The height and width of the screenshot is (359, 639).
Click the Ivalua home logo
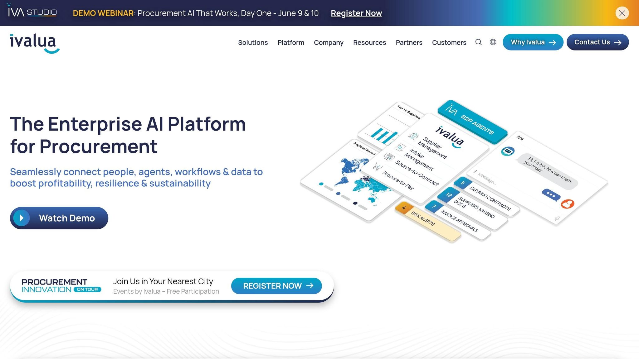point(35,43)
